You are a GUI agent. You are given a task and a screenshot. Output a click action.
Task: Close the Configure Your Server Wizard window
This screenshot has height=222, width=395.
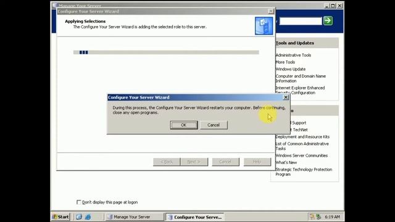point(271,11)
